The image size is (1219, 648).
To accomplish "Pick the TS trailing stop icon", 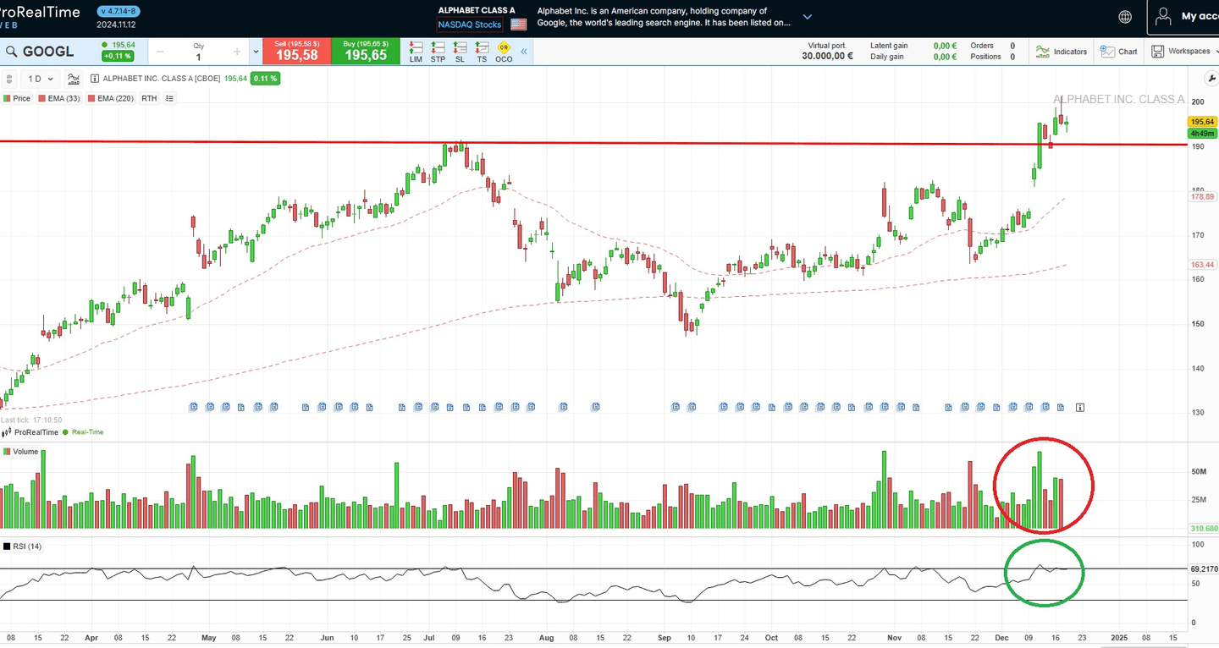I will (482, 52).
